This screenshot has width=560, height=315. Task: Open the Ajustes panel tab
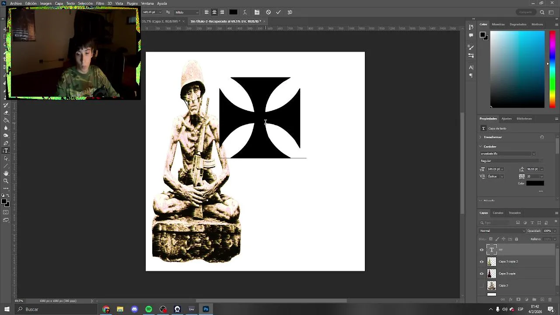507,119
